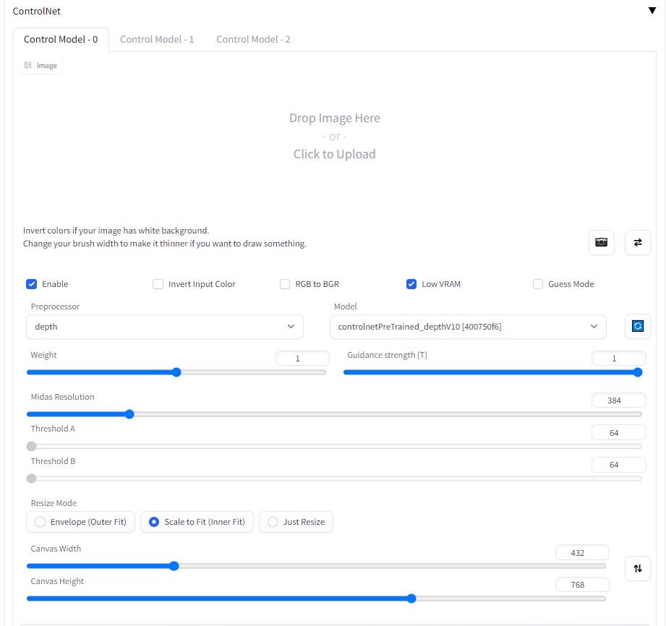The image size is (666, 626).
Task: Select Scale to Fit (Inner Fit)
Action: [197, 521]
